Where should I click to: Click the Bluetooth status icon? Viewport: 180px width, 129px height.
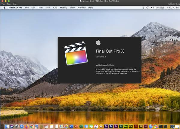(143, 8)
